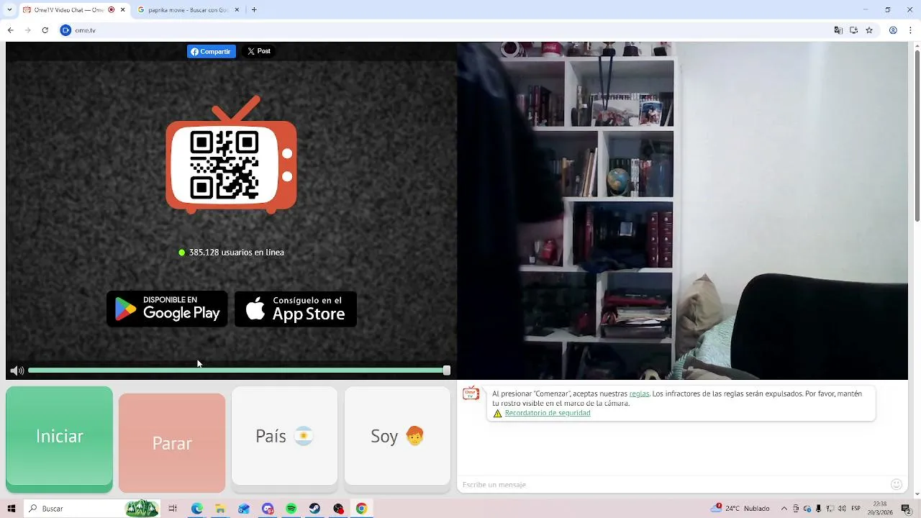This screenshot has width=921, height=518.
Task: Go back in browser history
Action: [10, 30]
